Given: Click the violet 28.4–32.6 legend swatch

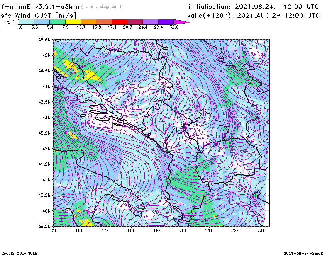Looking at the screenshot, I should tap(166, 22).
